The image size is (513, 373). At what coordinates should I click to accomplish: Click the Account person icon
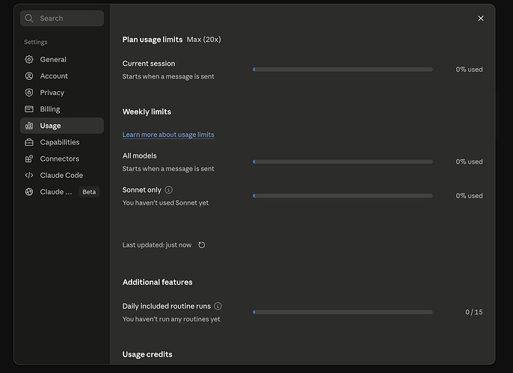click(x=29, y=75)
